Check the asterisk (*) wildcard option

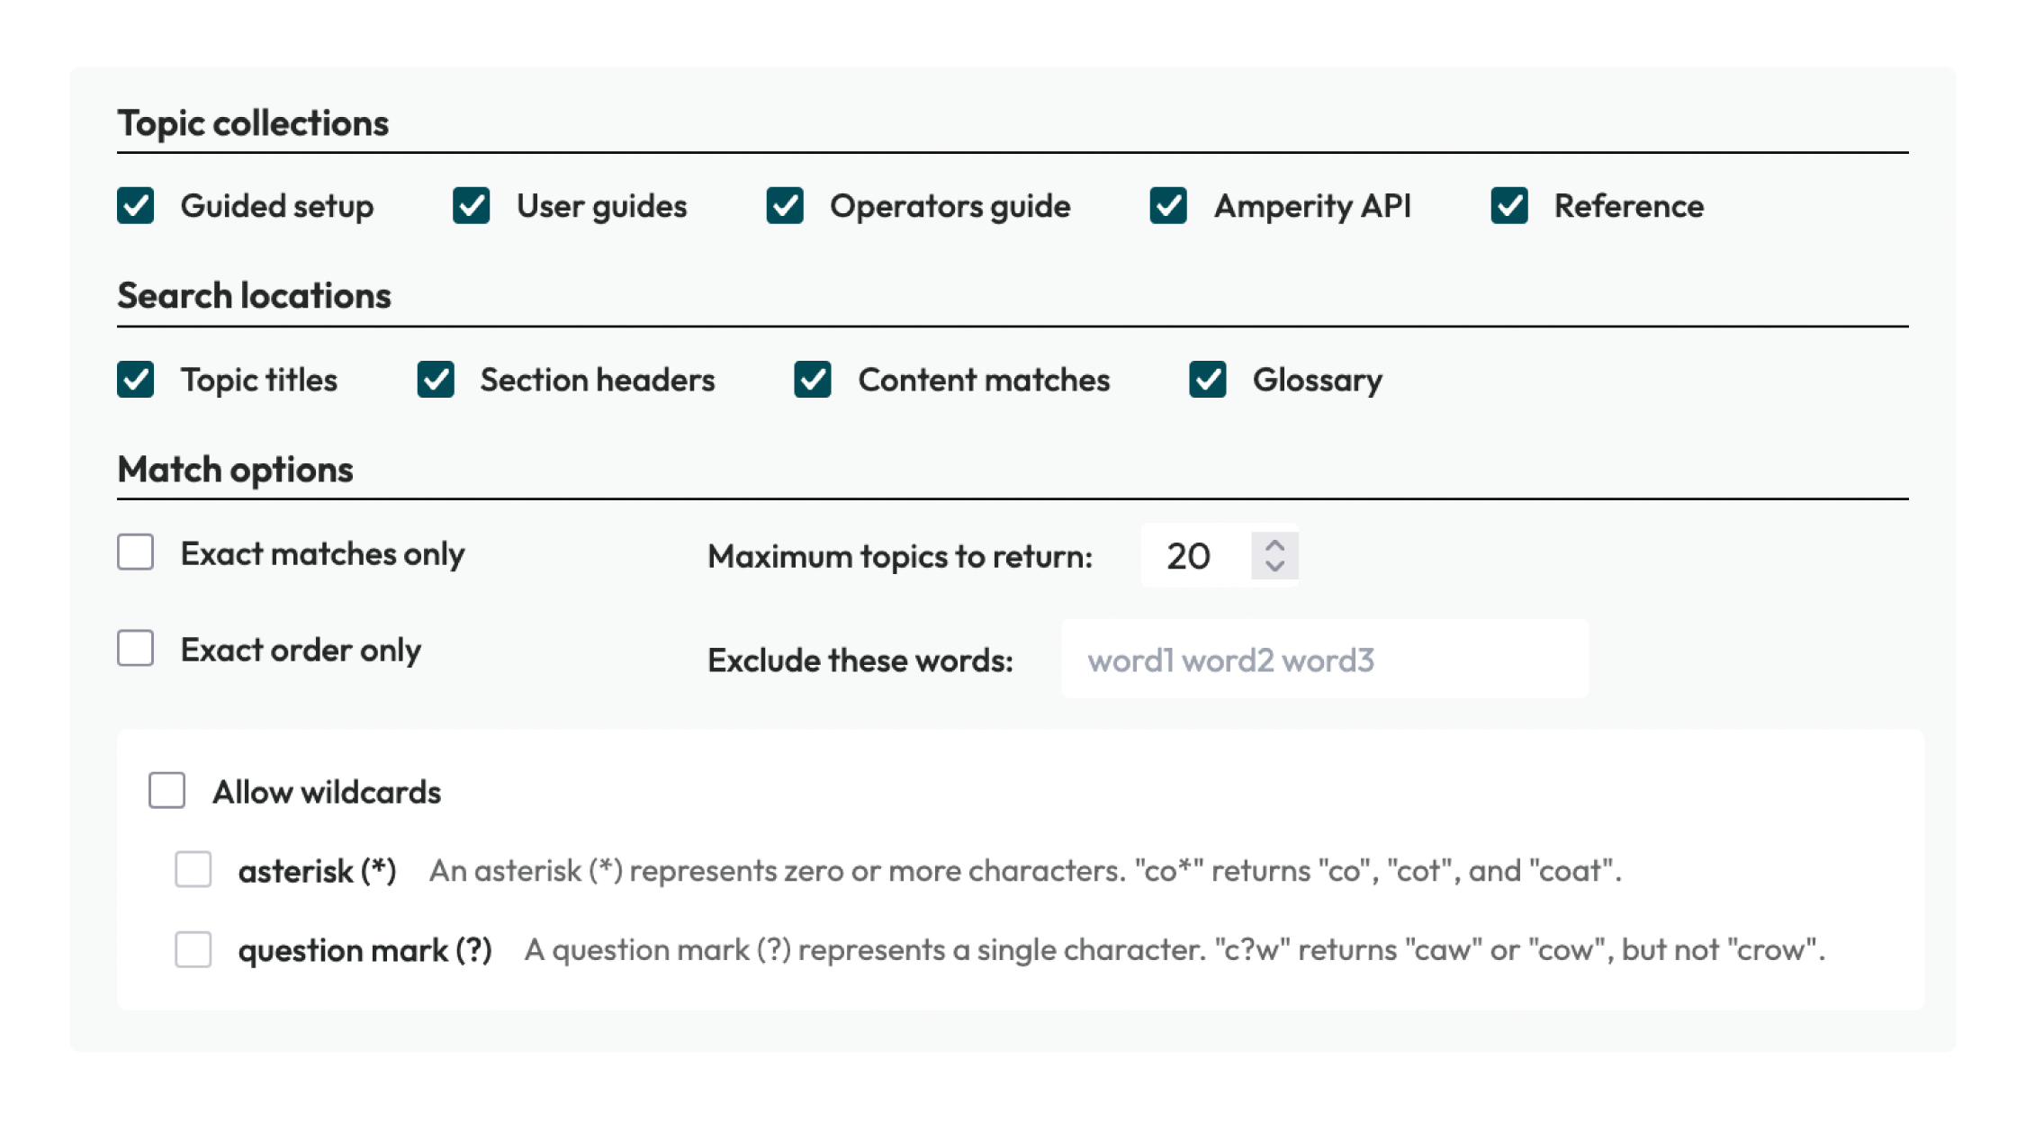coord(193,870)
